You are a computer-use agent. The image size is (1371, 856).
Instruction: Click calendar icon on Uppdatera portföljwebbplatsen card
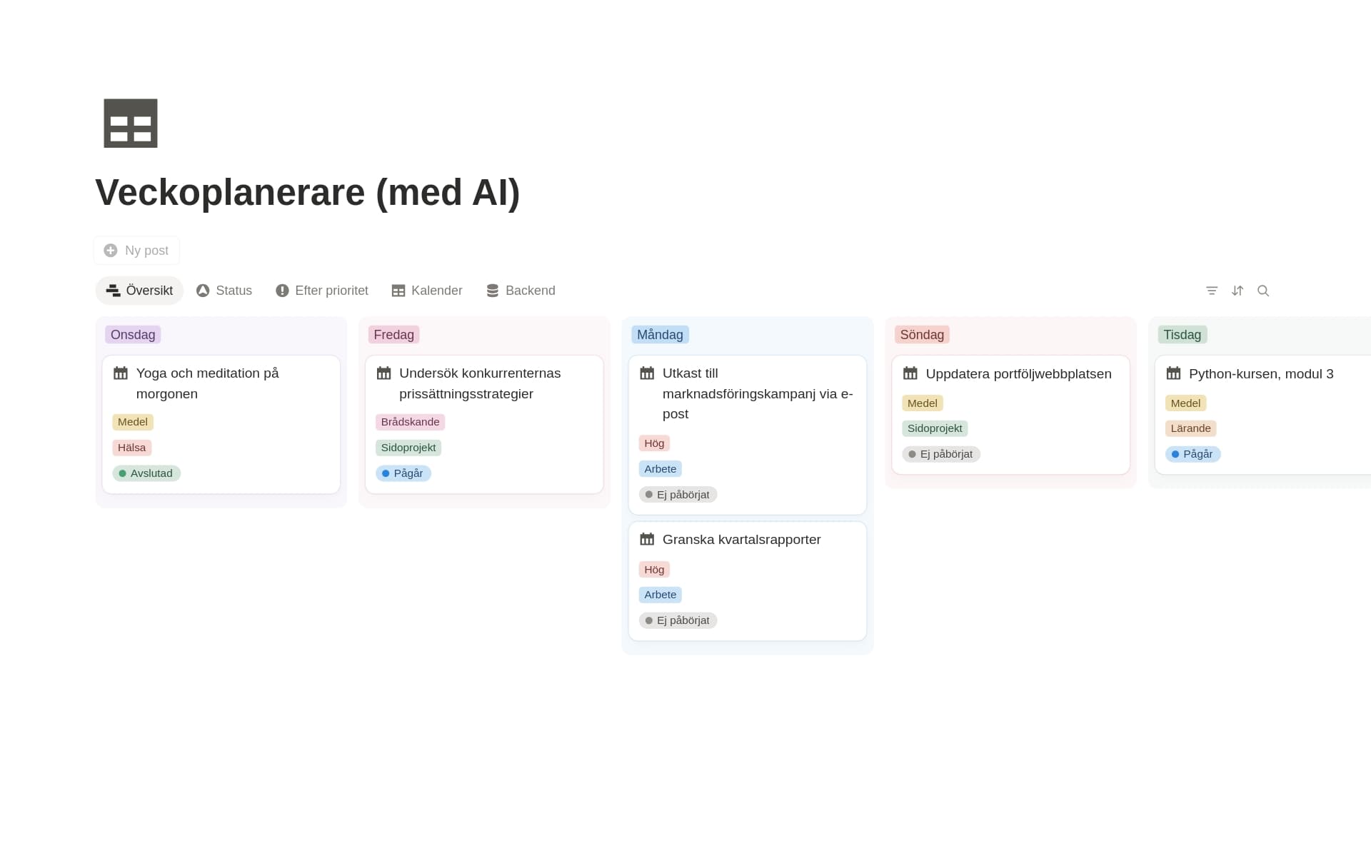[910, 373]
